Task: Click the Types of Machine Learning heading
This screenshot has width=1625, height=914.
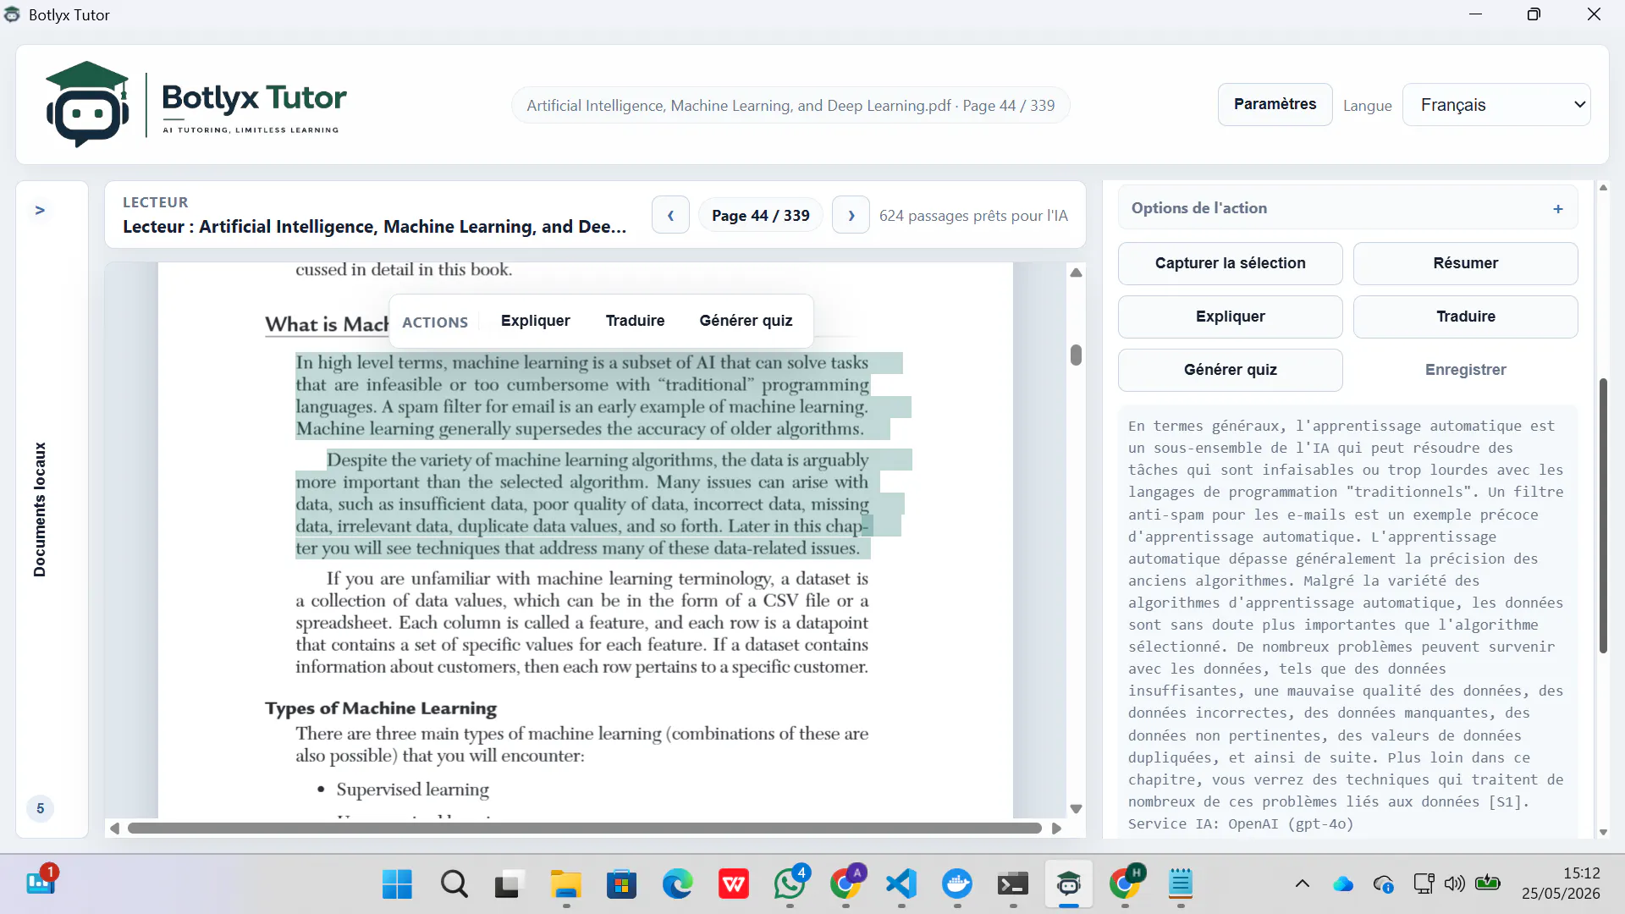Action: click(x=381, y=708)
